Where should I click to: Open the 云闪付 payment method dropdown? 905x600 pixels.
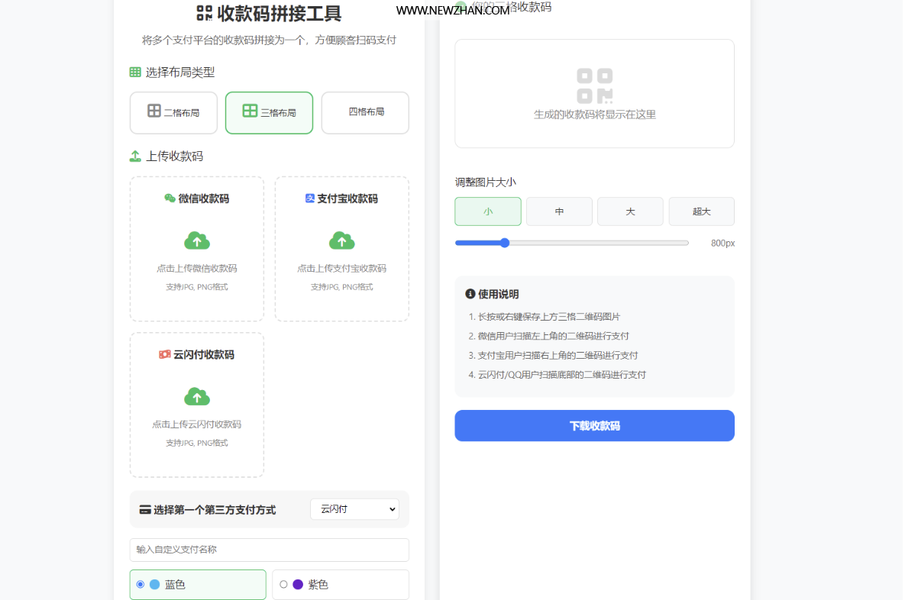pos(354,509)
